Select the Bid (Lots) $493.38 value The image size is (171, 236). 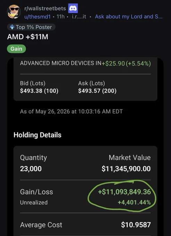coord(39,91)
